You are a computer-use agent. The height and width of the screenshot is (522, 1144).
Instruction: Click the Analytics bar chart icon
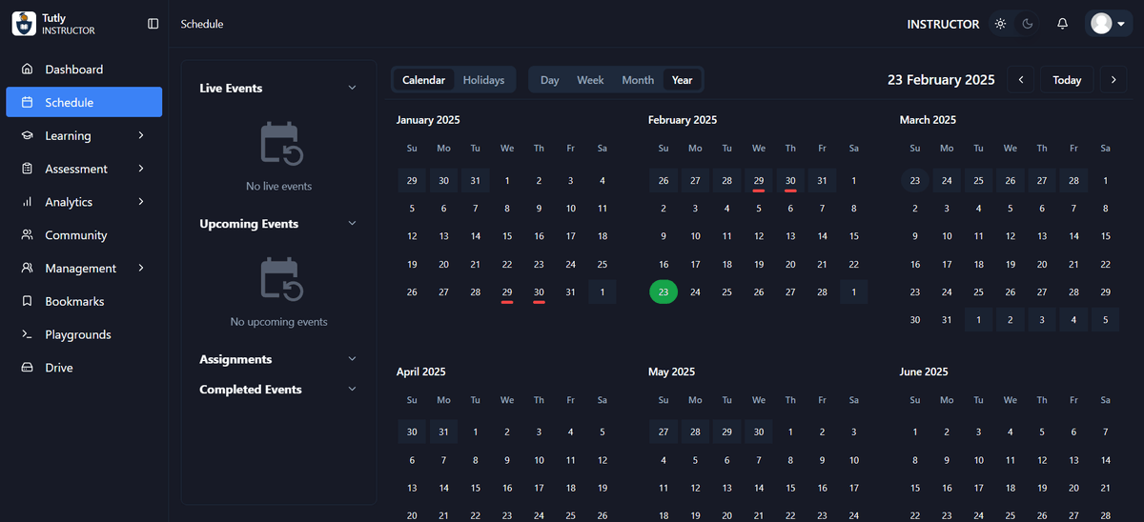coord(27,202)
